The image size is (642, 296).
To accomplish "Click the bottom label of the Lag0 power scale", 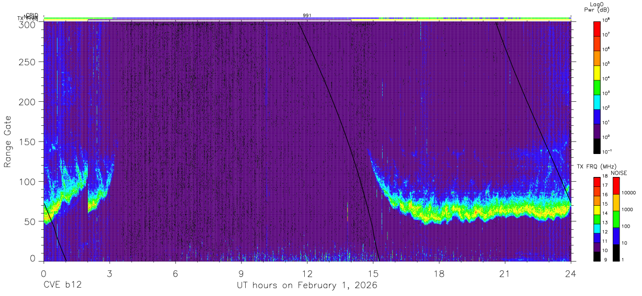I will pos(606,151).
